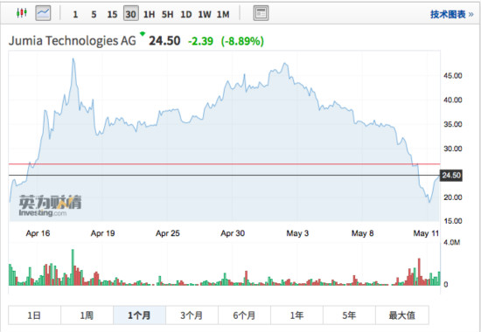
Task: Click the Apr 25 date label
Action: [168, 233]
